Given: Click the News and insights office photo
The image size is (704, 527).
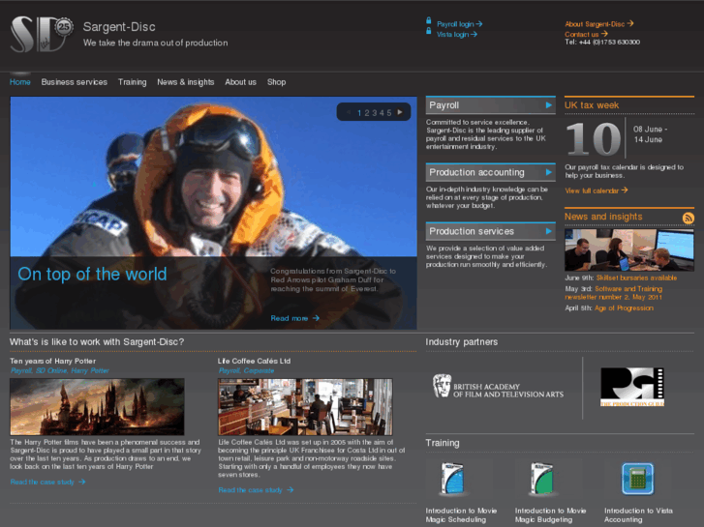Looking at the screenshot, I should pos(629,249).
